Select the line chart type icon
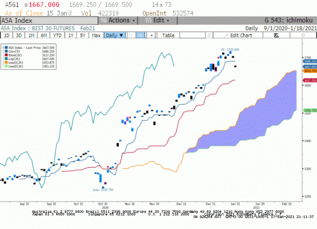The width and height of the screenshot is (317, 229). [x=131, y=35]
